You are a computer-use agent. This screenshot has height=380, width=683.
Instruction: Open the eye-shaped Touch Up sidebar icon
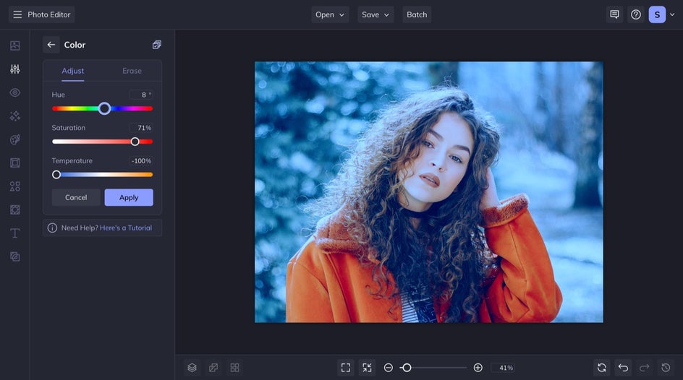click(14, 92)
